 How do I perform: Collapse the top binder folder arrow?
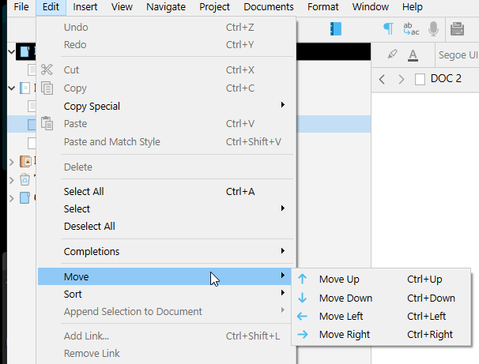pyautogui.click(x=11, y=52)
